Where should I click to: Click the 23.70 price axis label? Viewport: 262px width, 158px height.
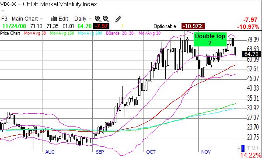(253, 127)
